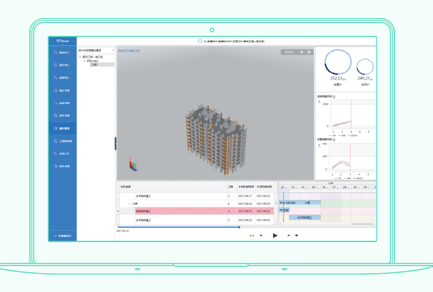This screenshot has width=433, height=292.
Task: Click the step forward playback control
Action: click(289, 235)
